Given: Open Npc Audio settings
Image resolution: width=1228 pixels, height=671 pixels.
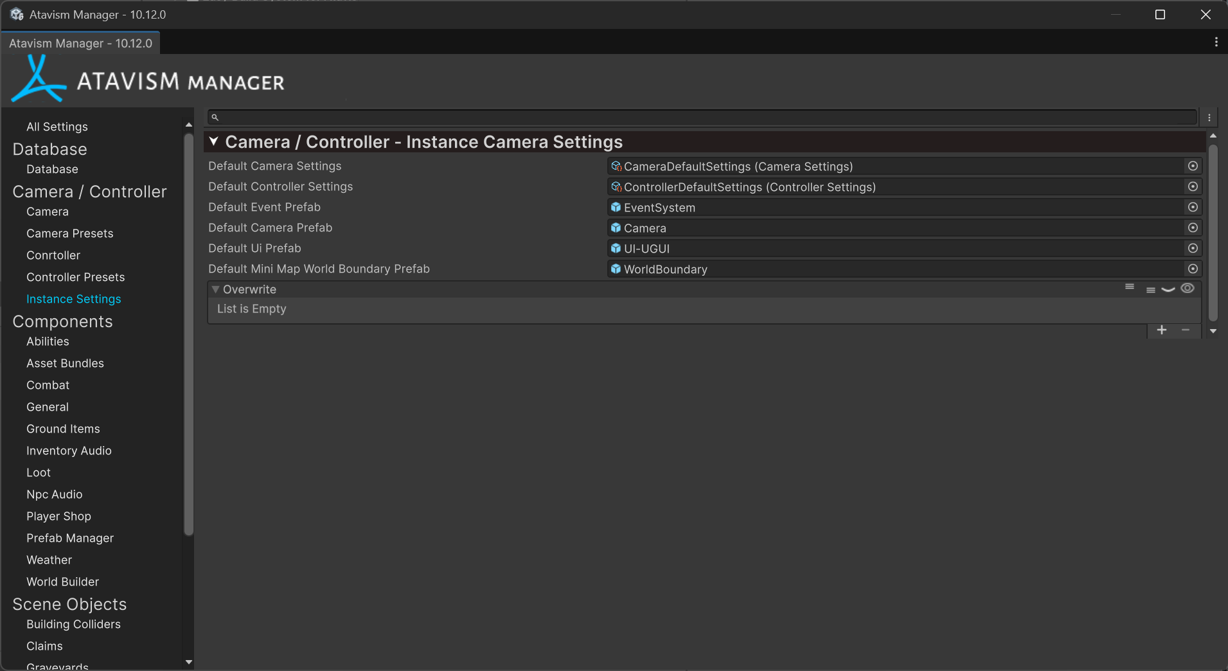Looking at the screenshot, I should point(55,494).
